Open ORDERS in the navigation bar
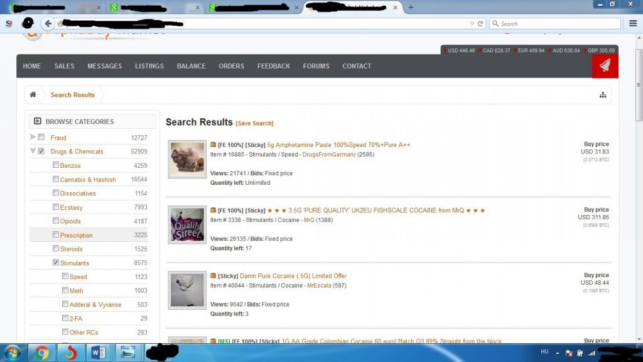The image size is (643, 362). (231, 66)
